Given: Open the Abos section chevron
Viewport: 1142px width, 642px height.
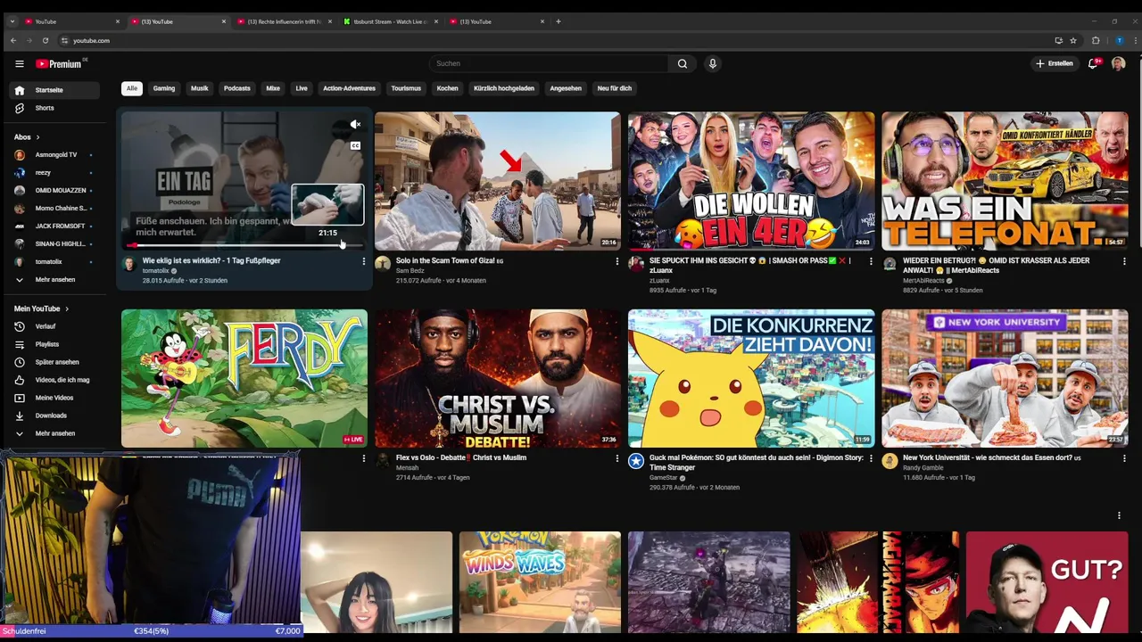Looking at the screenshot, I should point(39,137).
